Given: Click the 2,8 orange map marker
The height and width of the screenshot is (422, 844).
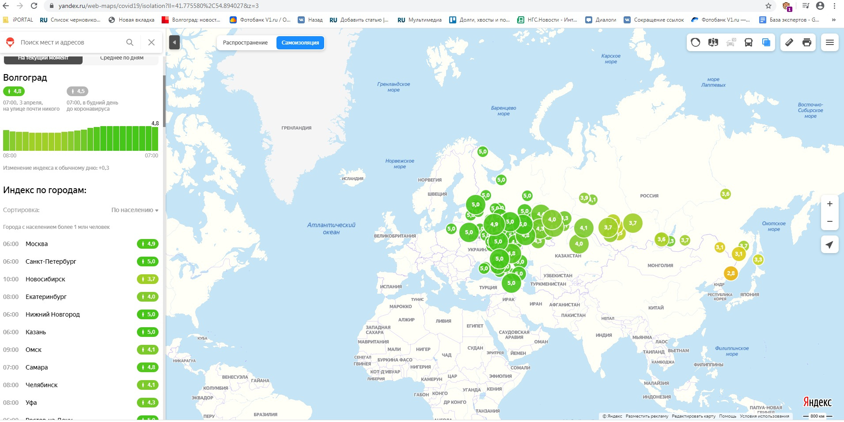Looking at the screenshot, I should (731, 273).
